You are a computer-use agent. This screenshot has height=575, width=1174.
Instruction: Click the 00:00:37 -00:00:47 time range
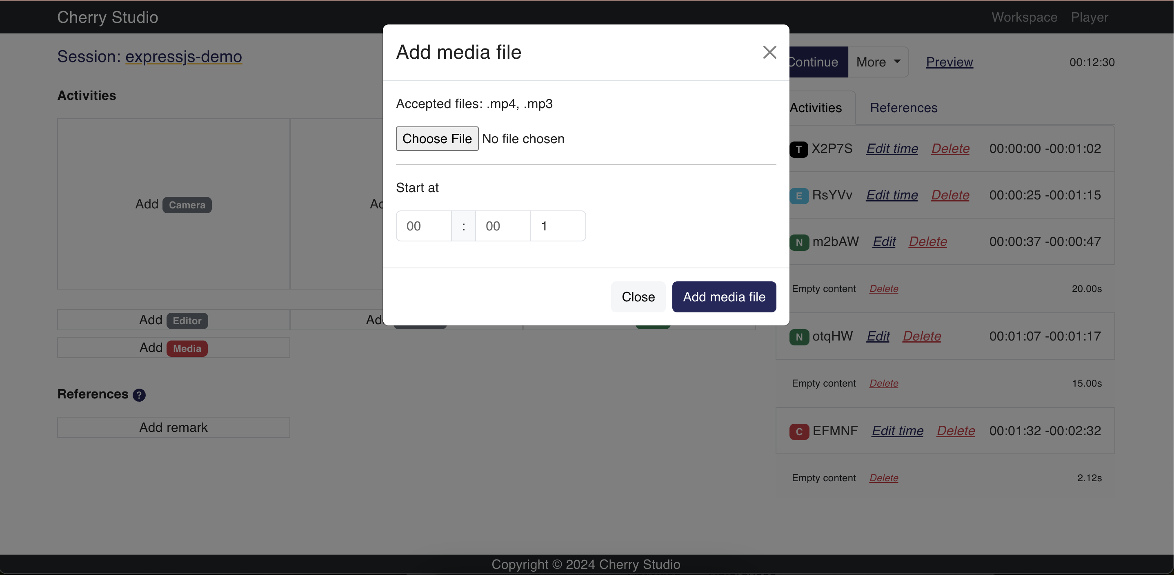pos(1045,241)
